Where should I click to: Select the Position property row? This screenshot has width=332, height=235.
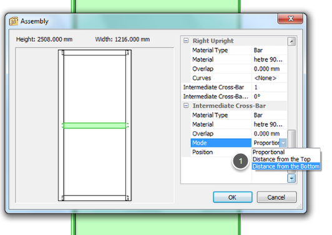click(x=221, y=152)
